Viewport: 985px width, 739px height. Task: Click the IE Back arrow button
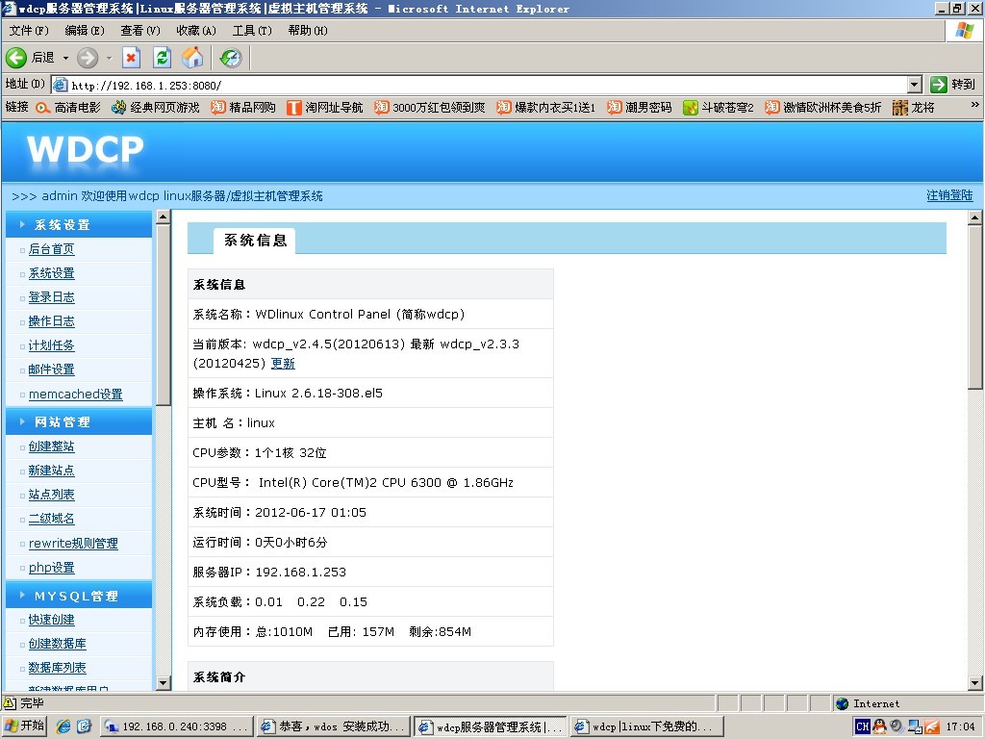click(x=16, y=58)
